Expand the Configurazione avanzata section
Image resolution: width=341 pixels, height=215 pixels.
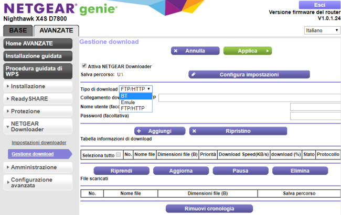tap(38, 183)
